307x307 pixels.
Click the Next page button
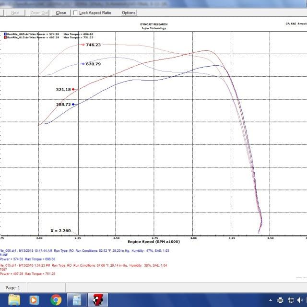coord(15,13)
